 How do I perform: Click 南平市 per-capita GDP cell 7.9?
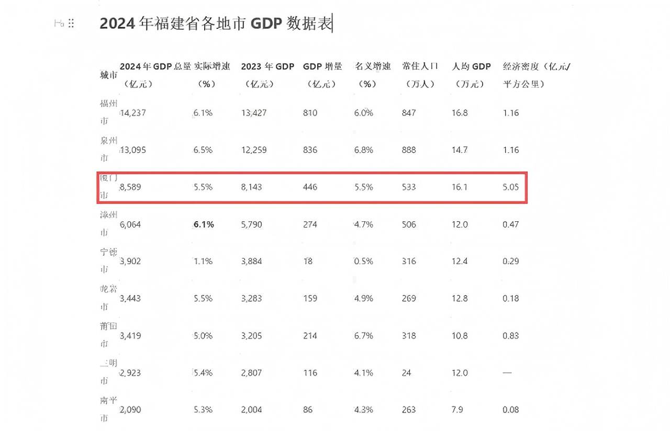[x=458, y=410]
